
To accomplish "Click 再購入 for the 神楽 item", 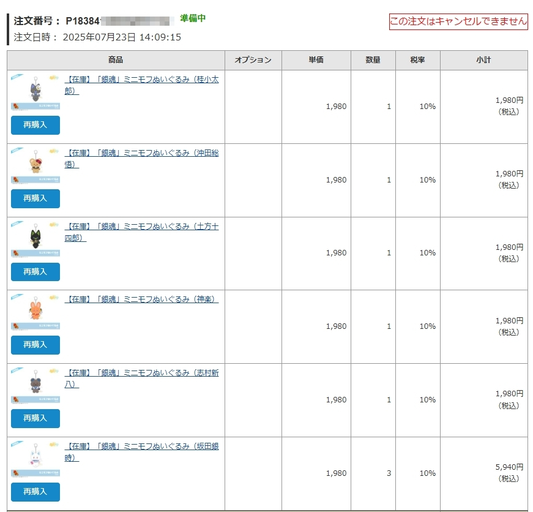I will point(35,345).
